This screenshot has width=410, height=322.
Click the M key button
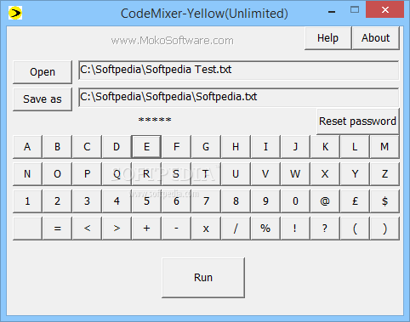coord(384,147)
